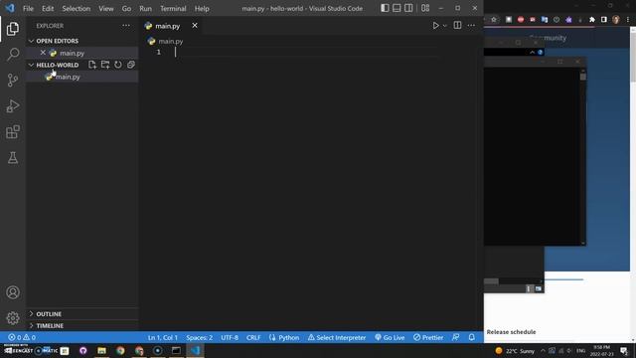This screenshot has width=636, height=358.
Task: Open Chrome extensions puzzle icon
Action: 592,20
